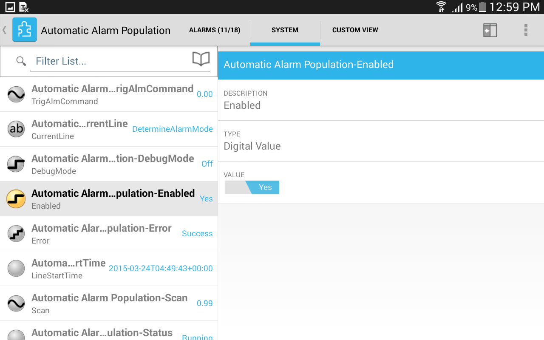544x340 pixels.
Task: Open the Automatic Alarm Population puzzle app icon
Action: click(25, 30)
